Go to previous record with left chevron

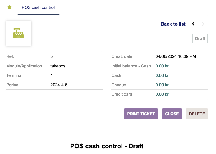(x=193, y=24)
